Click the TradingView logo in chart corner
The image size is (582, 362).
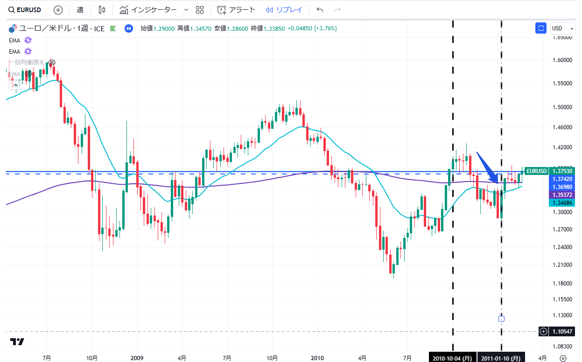(x=18, y=342)
